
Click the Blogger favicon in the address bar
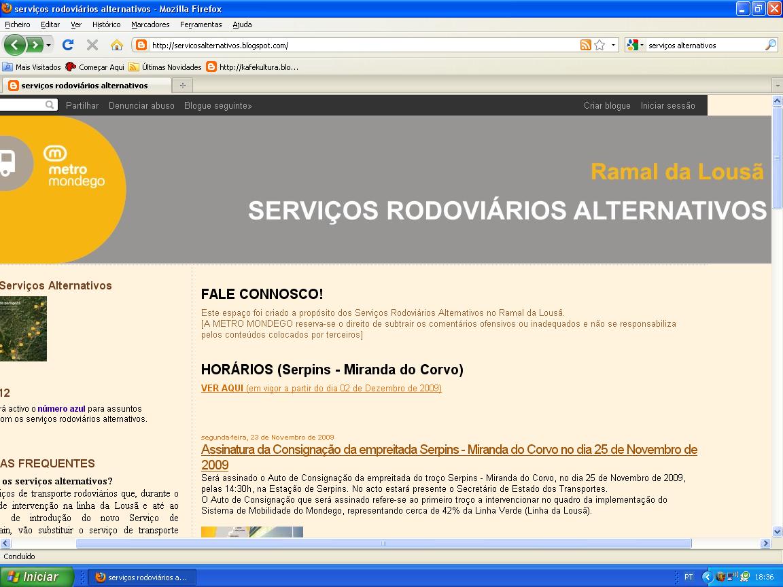141,45
